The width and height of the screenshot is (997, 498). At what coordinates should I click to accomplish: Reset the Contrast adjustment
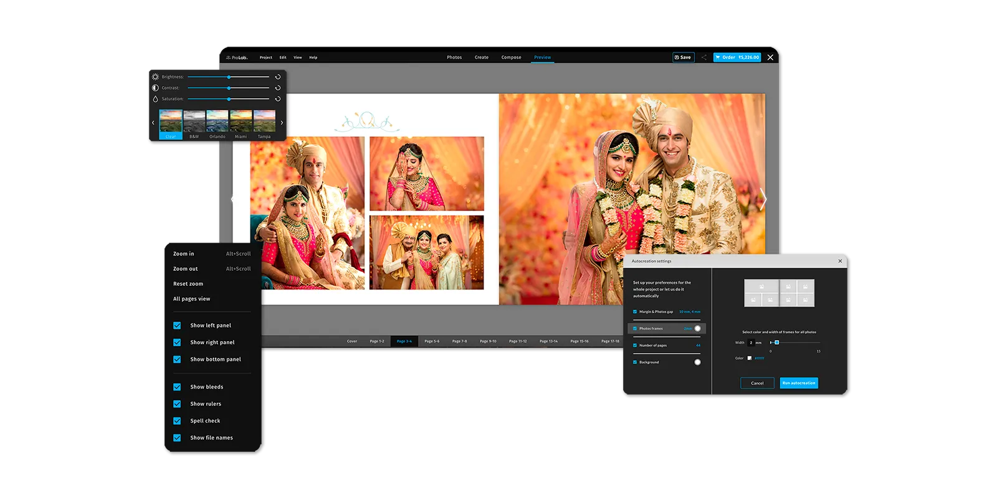278,88
